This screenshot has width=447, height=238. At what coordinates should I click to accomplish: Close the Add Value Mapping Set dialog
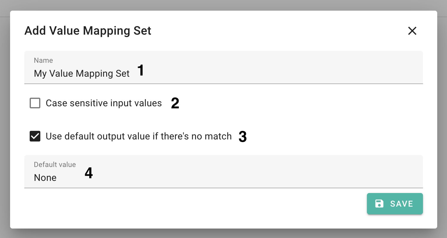pyautogui.click(x=412, y=31)
